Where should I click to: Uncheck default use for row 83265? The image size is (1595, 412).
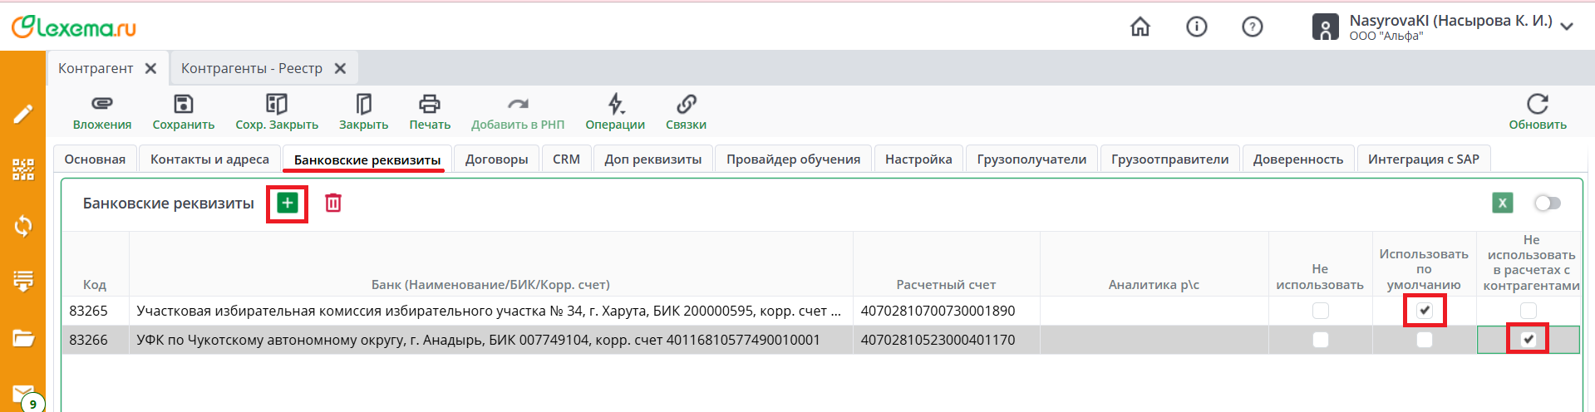click(x=1425, y=311)
